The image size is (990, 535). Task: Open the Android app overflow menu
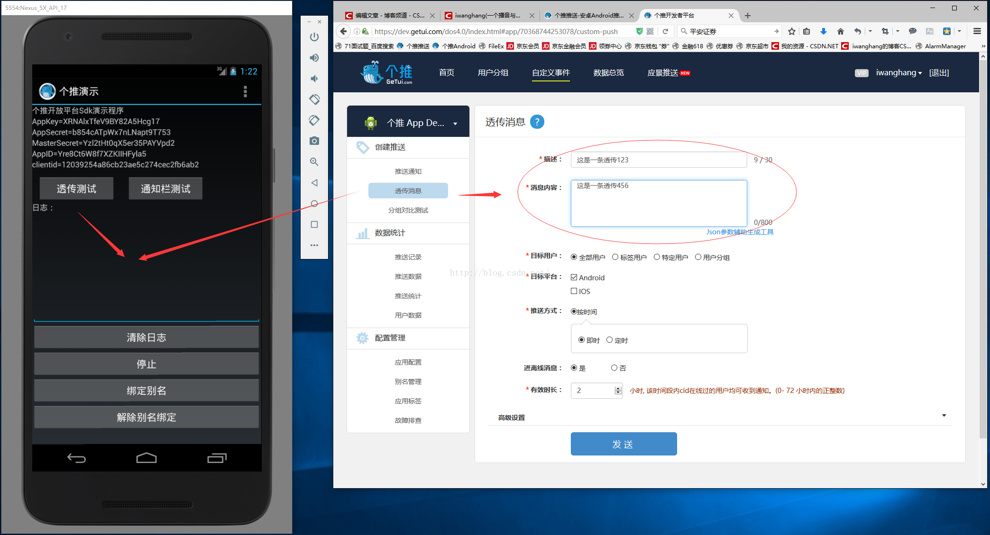coord(245,91)
